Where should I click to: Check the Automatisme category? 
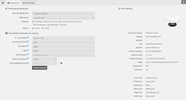tap(34, 25)
